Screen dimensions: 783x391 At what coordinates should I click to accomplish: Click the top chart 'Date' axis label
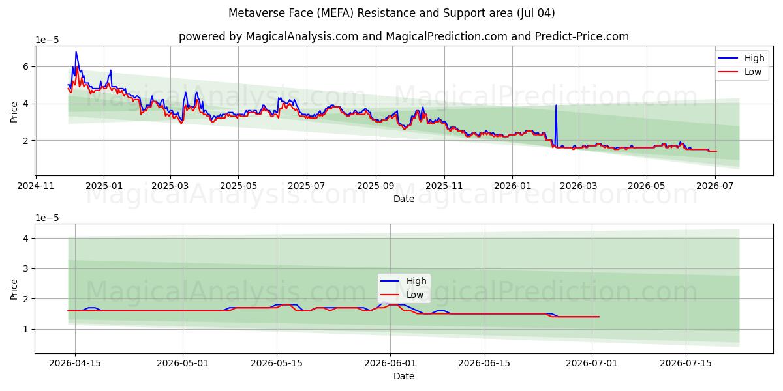pyautogui.click(x=404, y=199)
